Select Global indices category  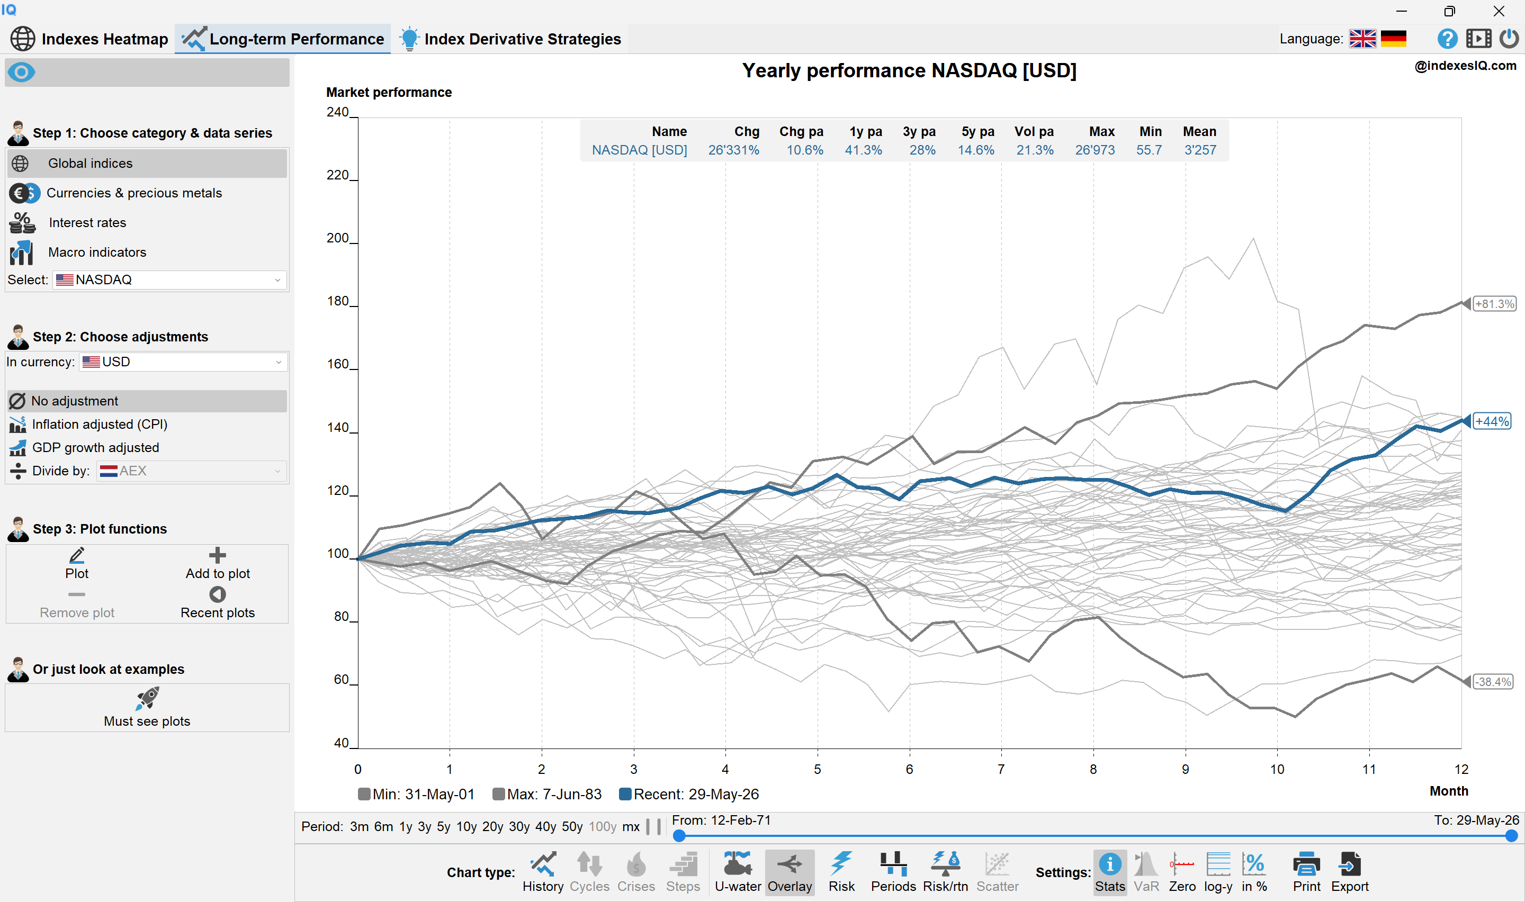pos(147,164)
